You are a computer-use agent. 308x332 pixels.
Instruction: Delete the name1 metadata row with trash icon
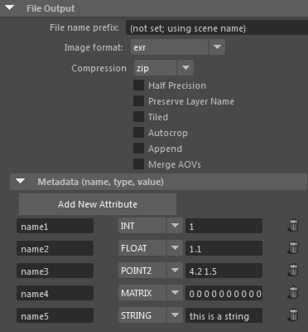coord(293,226)
